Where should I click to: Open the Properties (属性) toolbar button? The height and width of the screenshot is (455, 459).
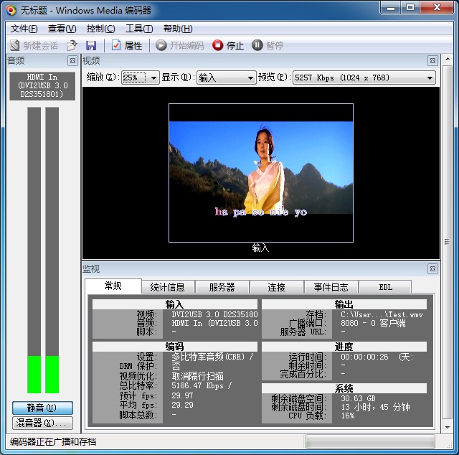tap(127, 45)
